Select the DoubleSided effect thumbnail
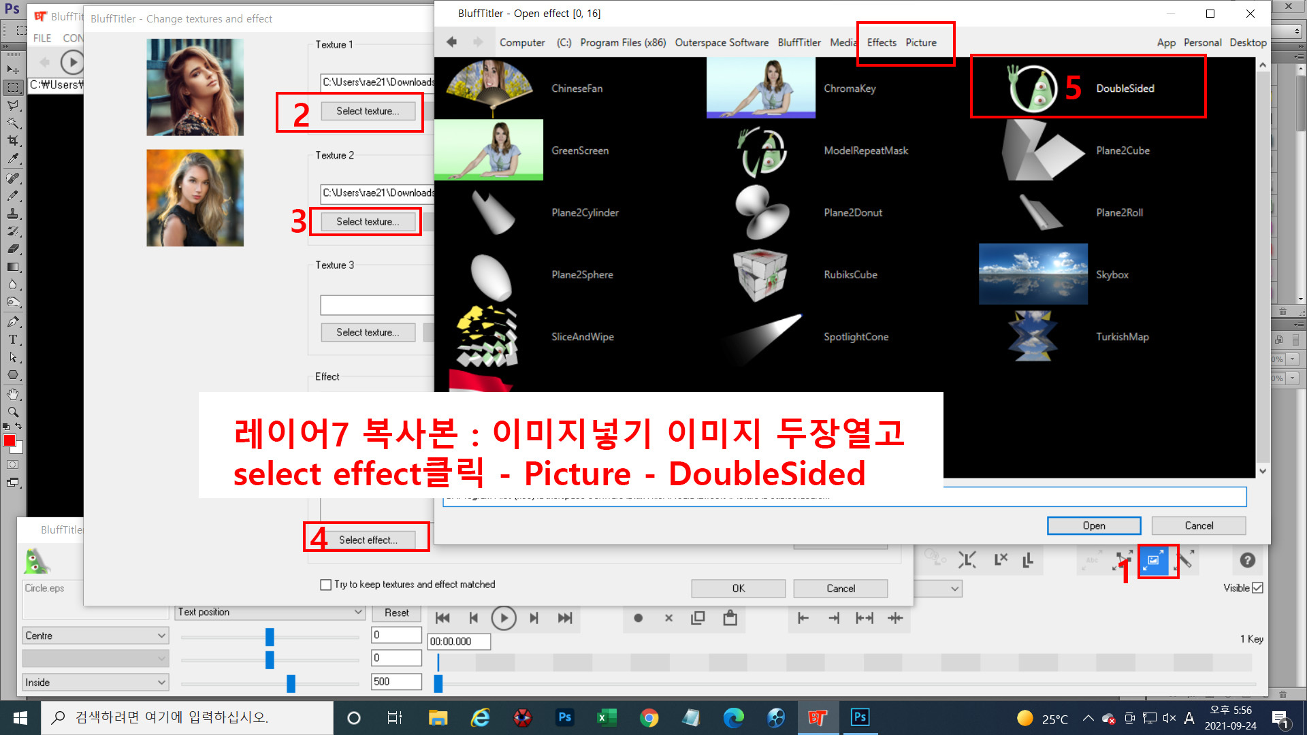 click(x=1033, y=88)
